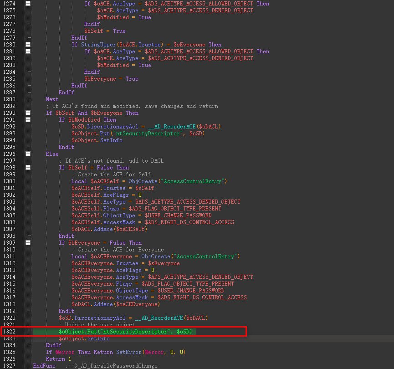Collapse the fold marker at line 1281
394x369 pixels.
(x=28, y=51)
